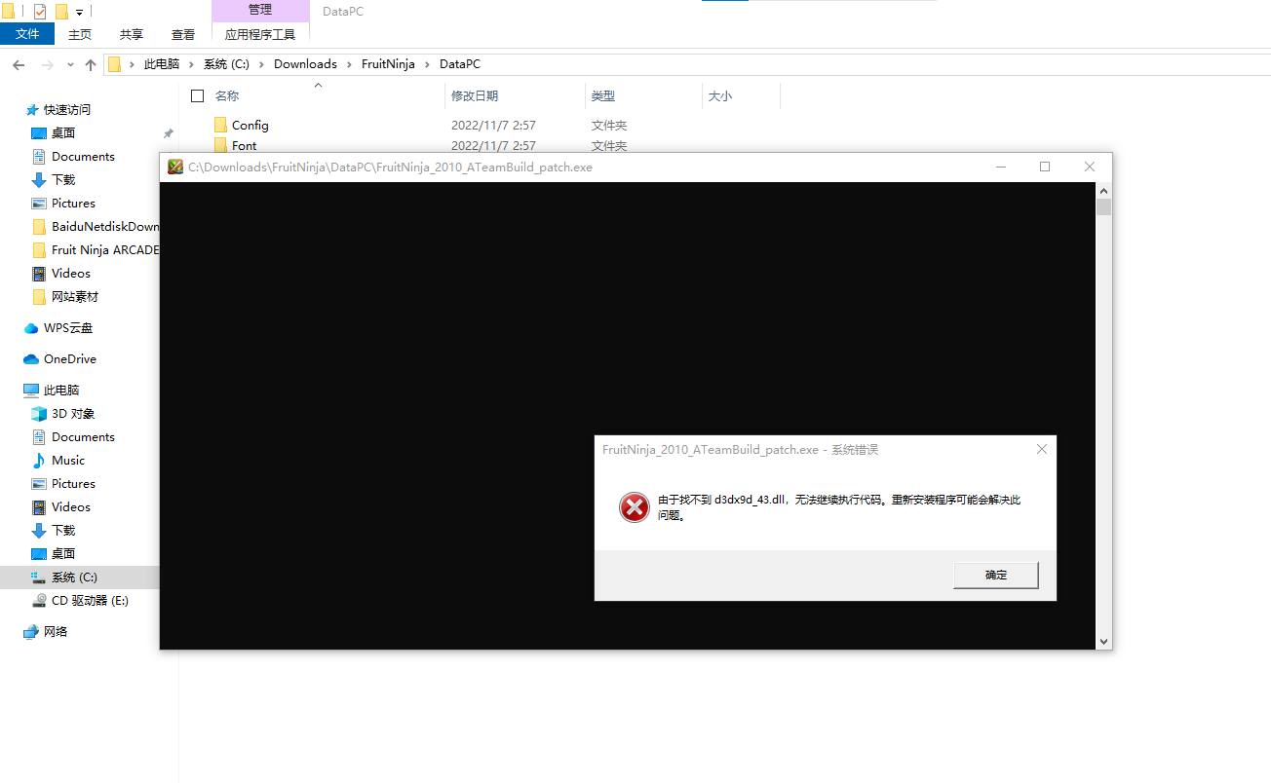Open 下载 under 快速访问
This screenshot has height=783, width=1271.
tap(63, 180)
